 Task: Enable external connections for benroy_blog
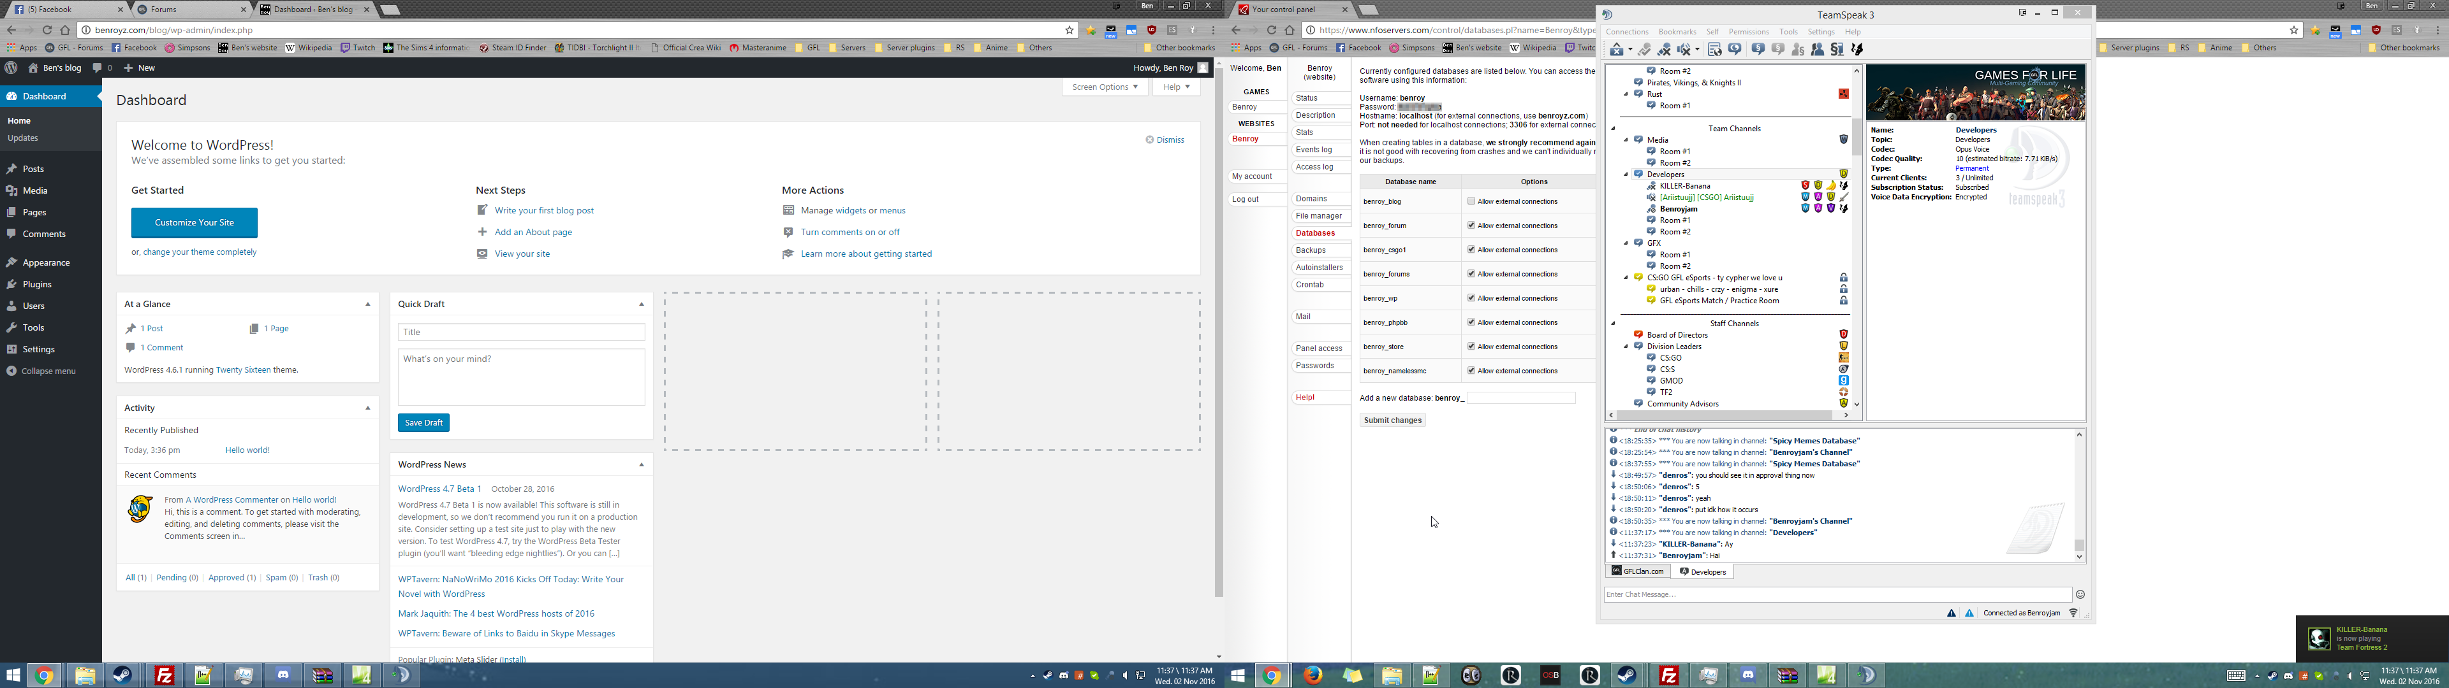pyautogui.click(x=1471, y=201)
